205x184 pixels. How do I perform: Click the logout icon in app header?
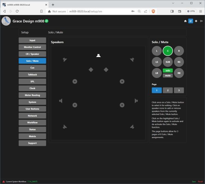(x=201, y=21)
